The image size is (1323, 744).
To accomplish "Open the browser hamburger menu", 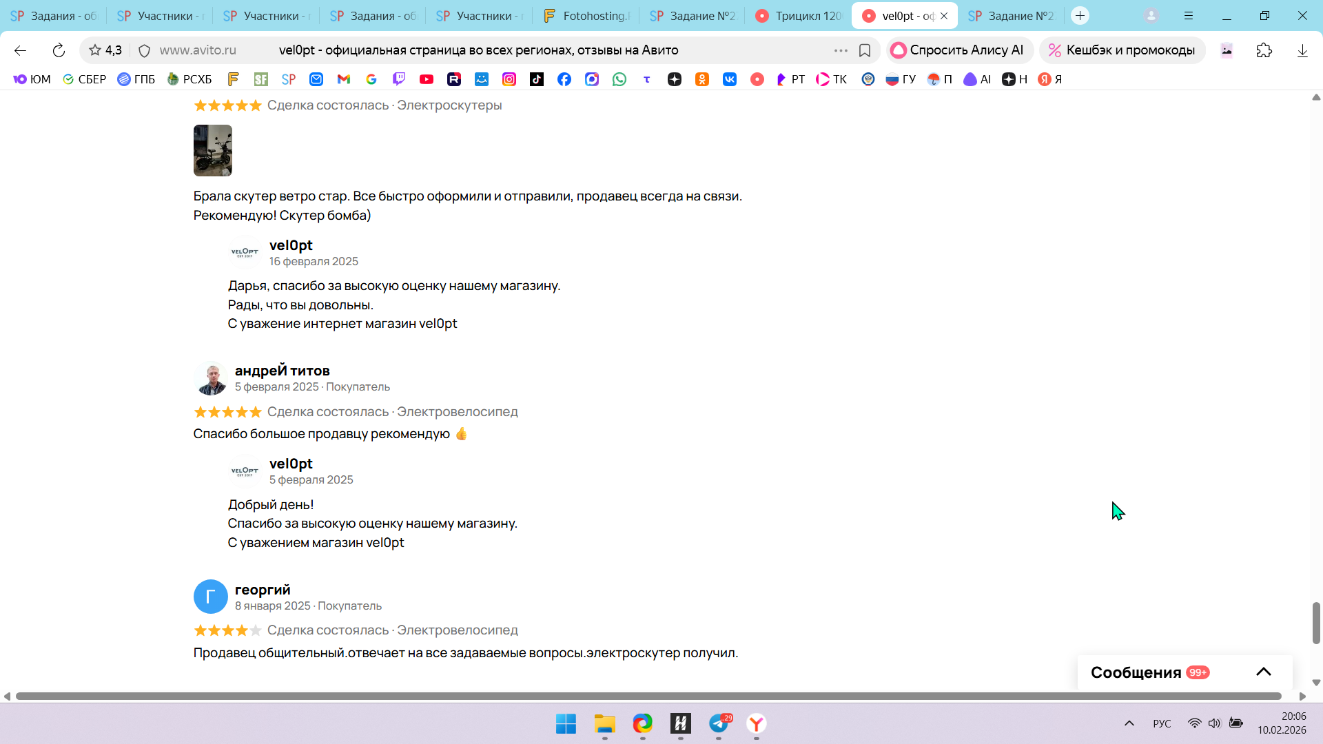I will click(1189, 15).
